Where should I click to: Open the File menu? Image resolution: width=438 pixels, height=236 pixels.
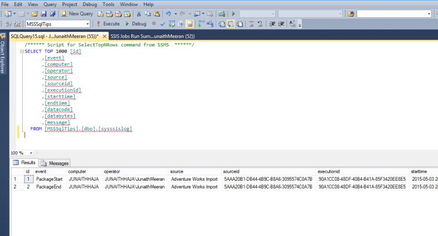(5, 4)
